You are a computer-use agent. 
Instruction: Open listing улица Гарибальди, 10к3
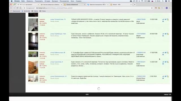point(58,34)
